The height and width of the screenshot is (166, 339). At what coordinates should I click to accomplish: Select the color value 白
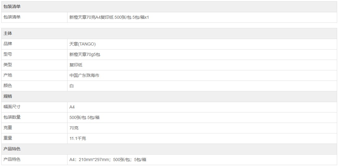coord(71,86)
